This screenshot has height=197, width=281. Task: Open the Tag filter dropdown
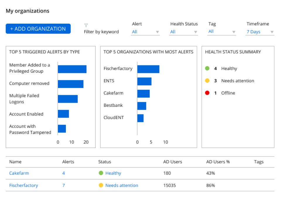tap(221, 31)
